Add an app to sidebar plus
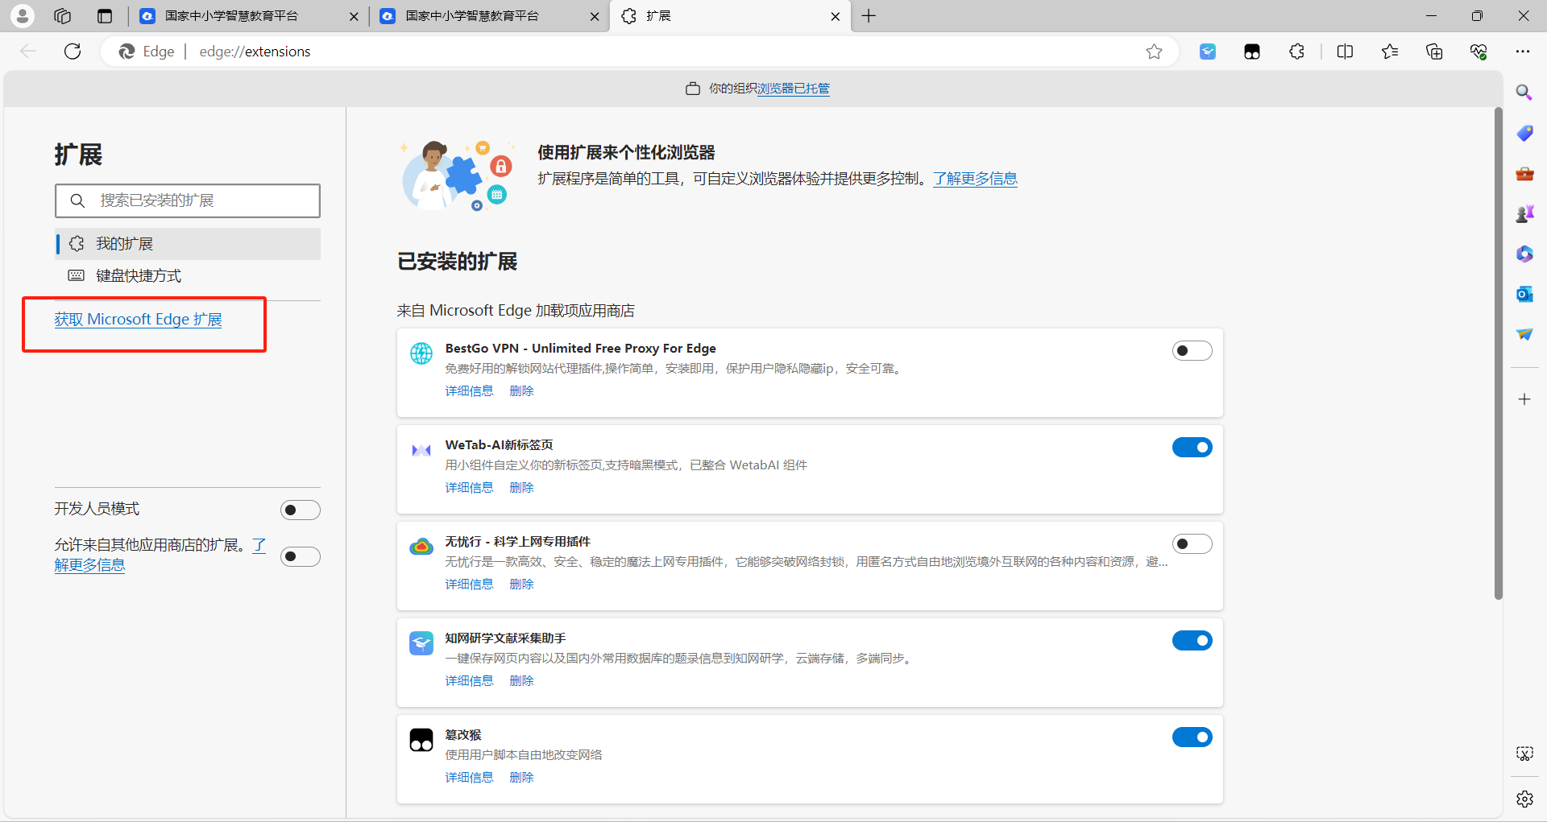Image resolution: width=1547 pixels, height=822 pixels. click(x=1524, y=399)
